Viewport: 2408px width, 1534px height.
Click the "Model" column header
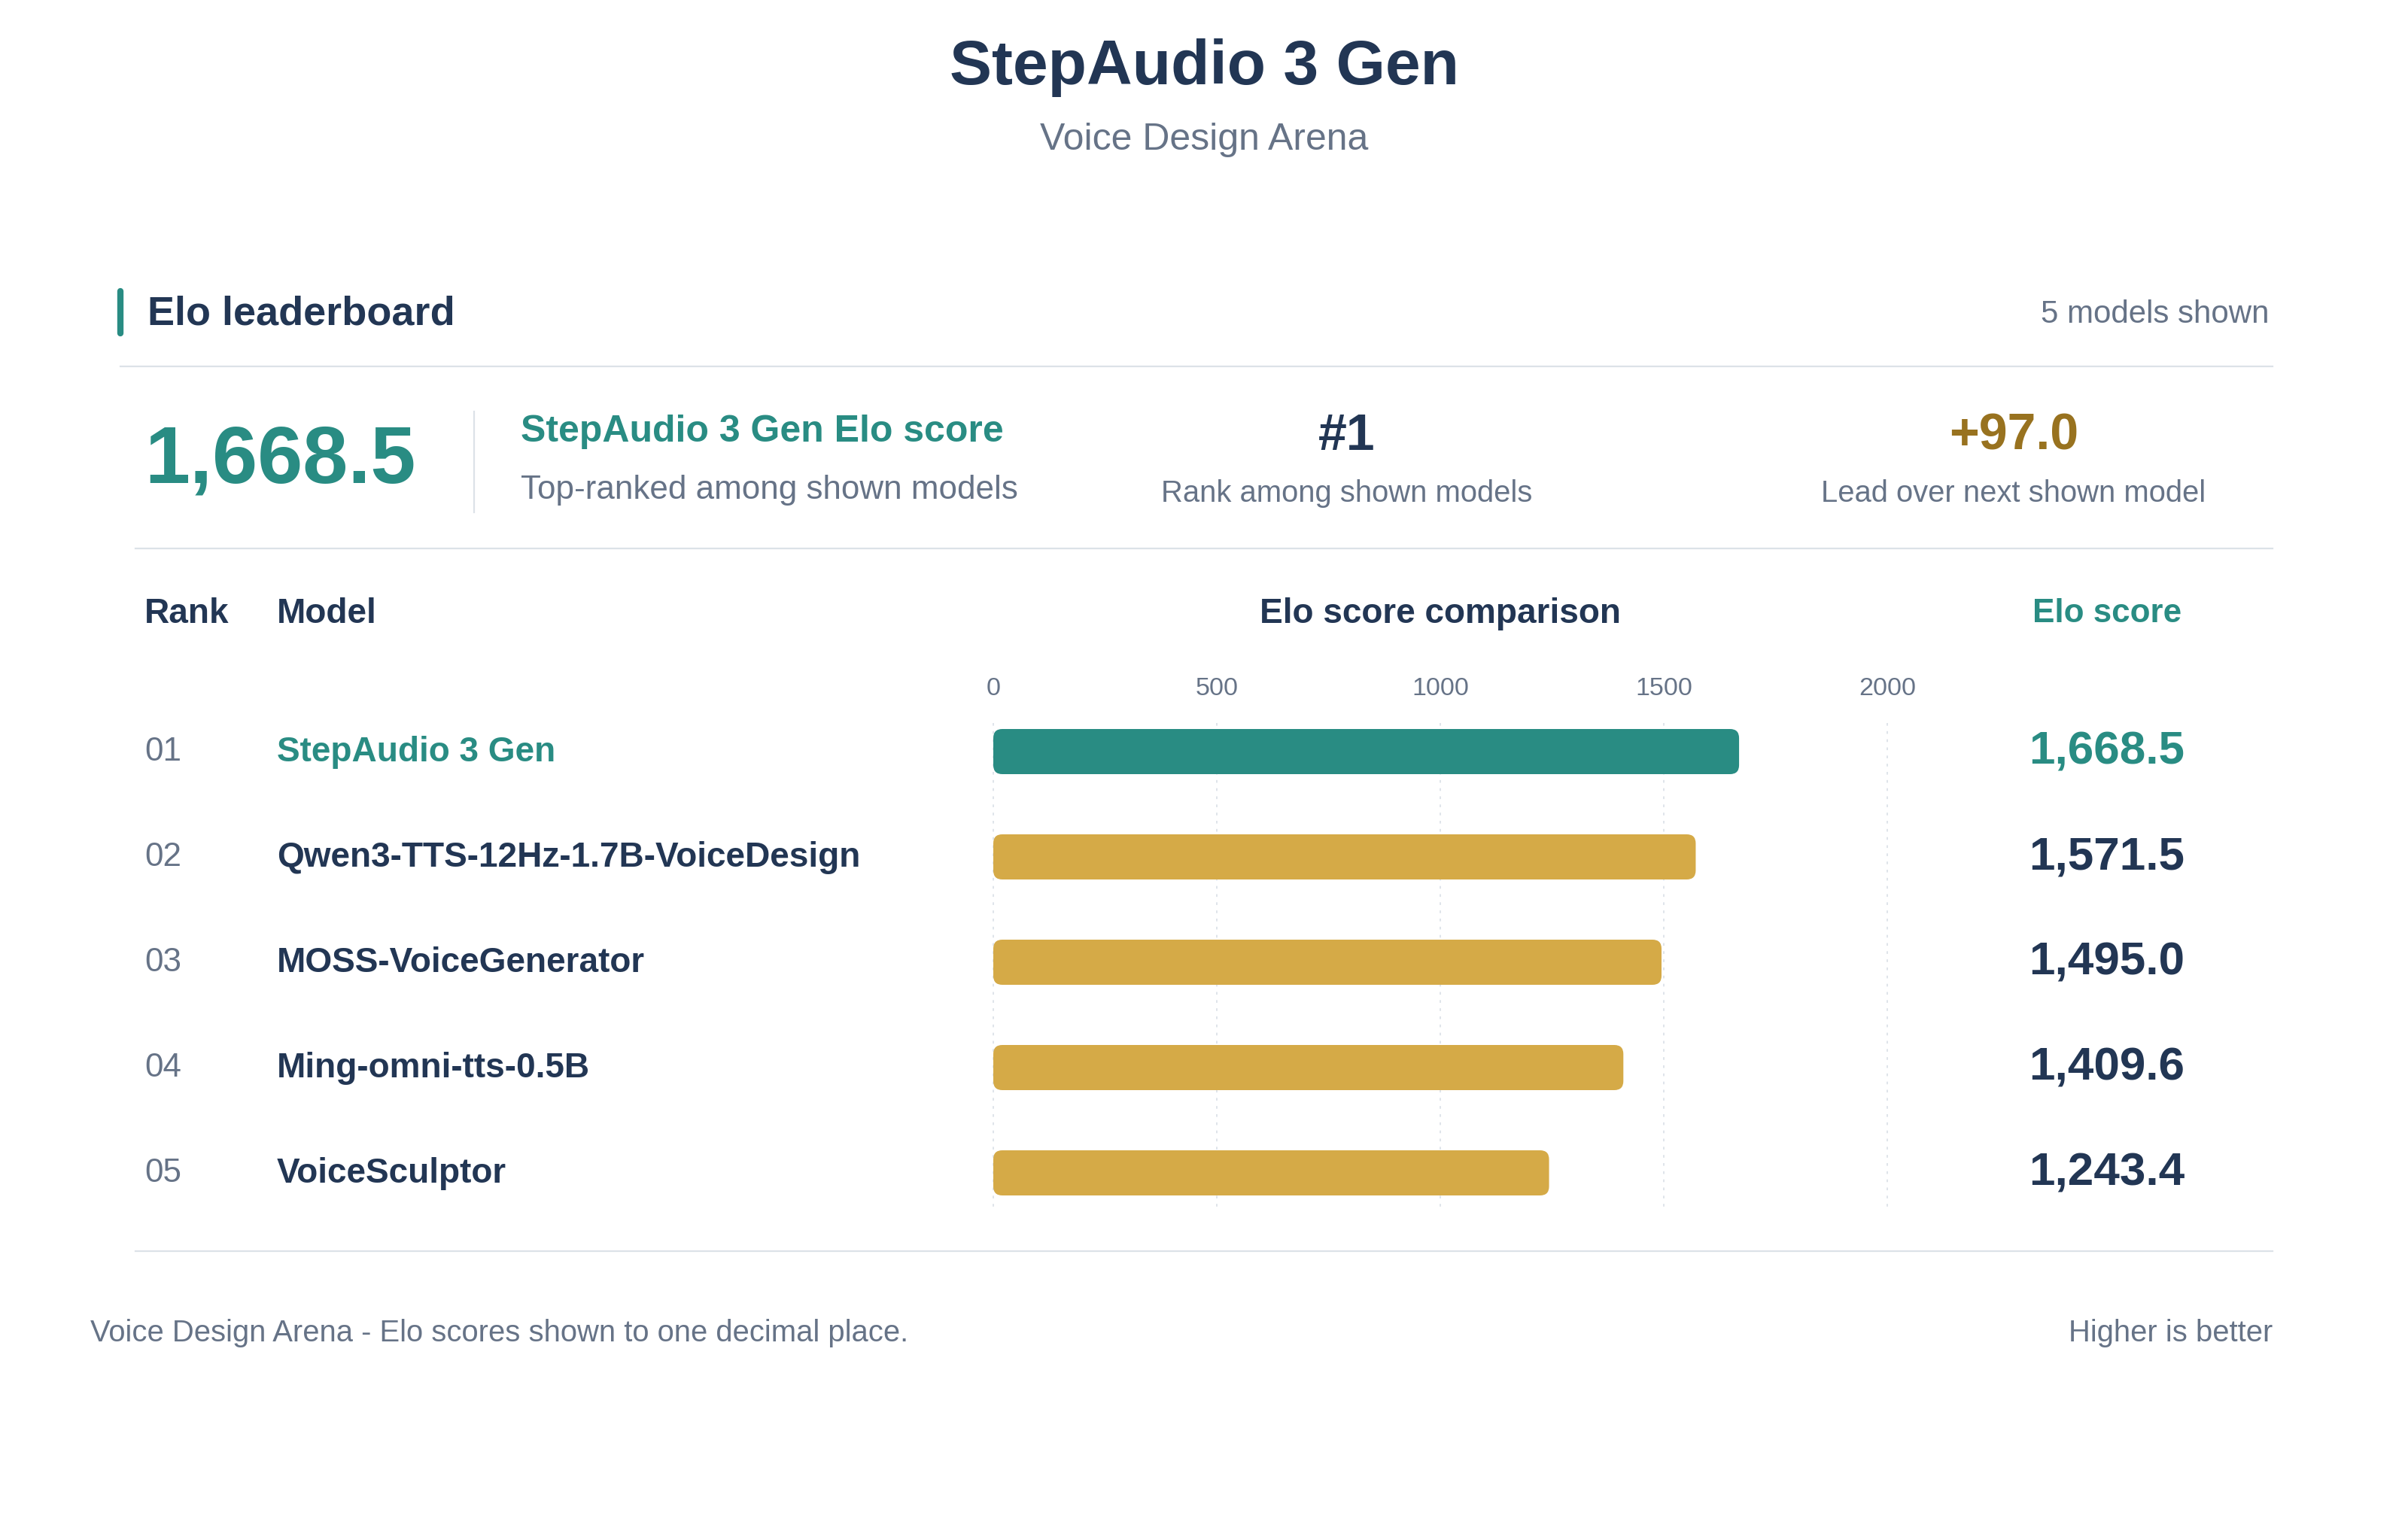click(326, 611)
